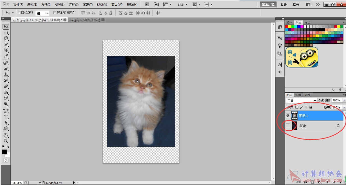
Task: Switch to the 基本功能 workspace
Action: 268,5
